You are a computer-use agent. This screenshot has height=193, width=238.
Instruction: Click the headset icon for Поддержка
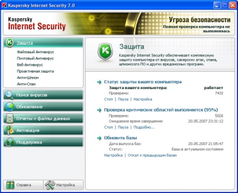point(10,142)
